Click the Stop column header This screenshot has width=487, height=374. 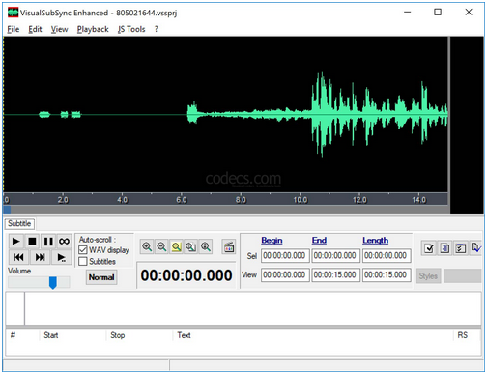click(x=139, y=335)
